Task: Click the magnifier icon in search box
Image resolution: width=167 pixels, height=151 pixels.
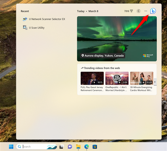Action: 19,147
